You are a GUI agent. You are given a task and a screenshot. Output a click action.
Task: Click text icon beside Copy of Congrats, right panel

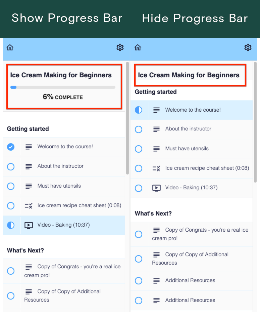point(157,230)
